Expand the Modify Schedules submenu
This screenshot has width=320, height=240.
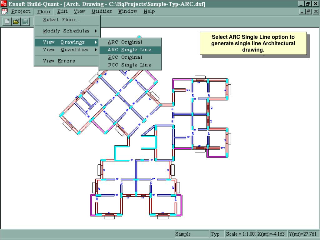point(67,31)
